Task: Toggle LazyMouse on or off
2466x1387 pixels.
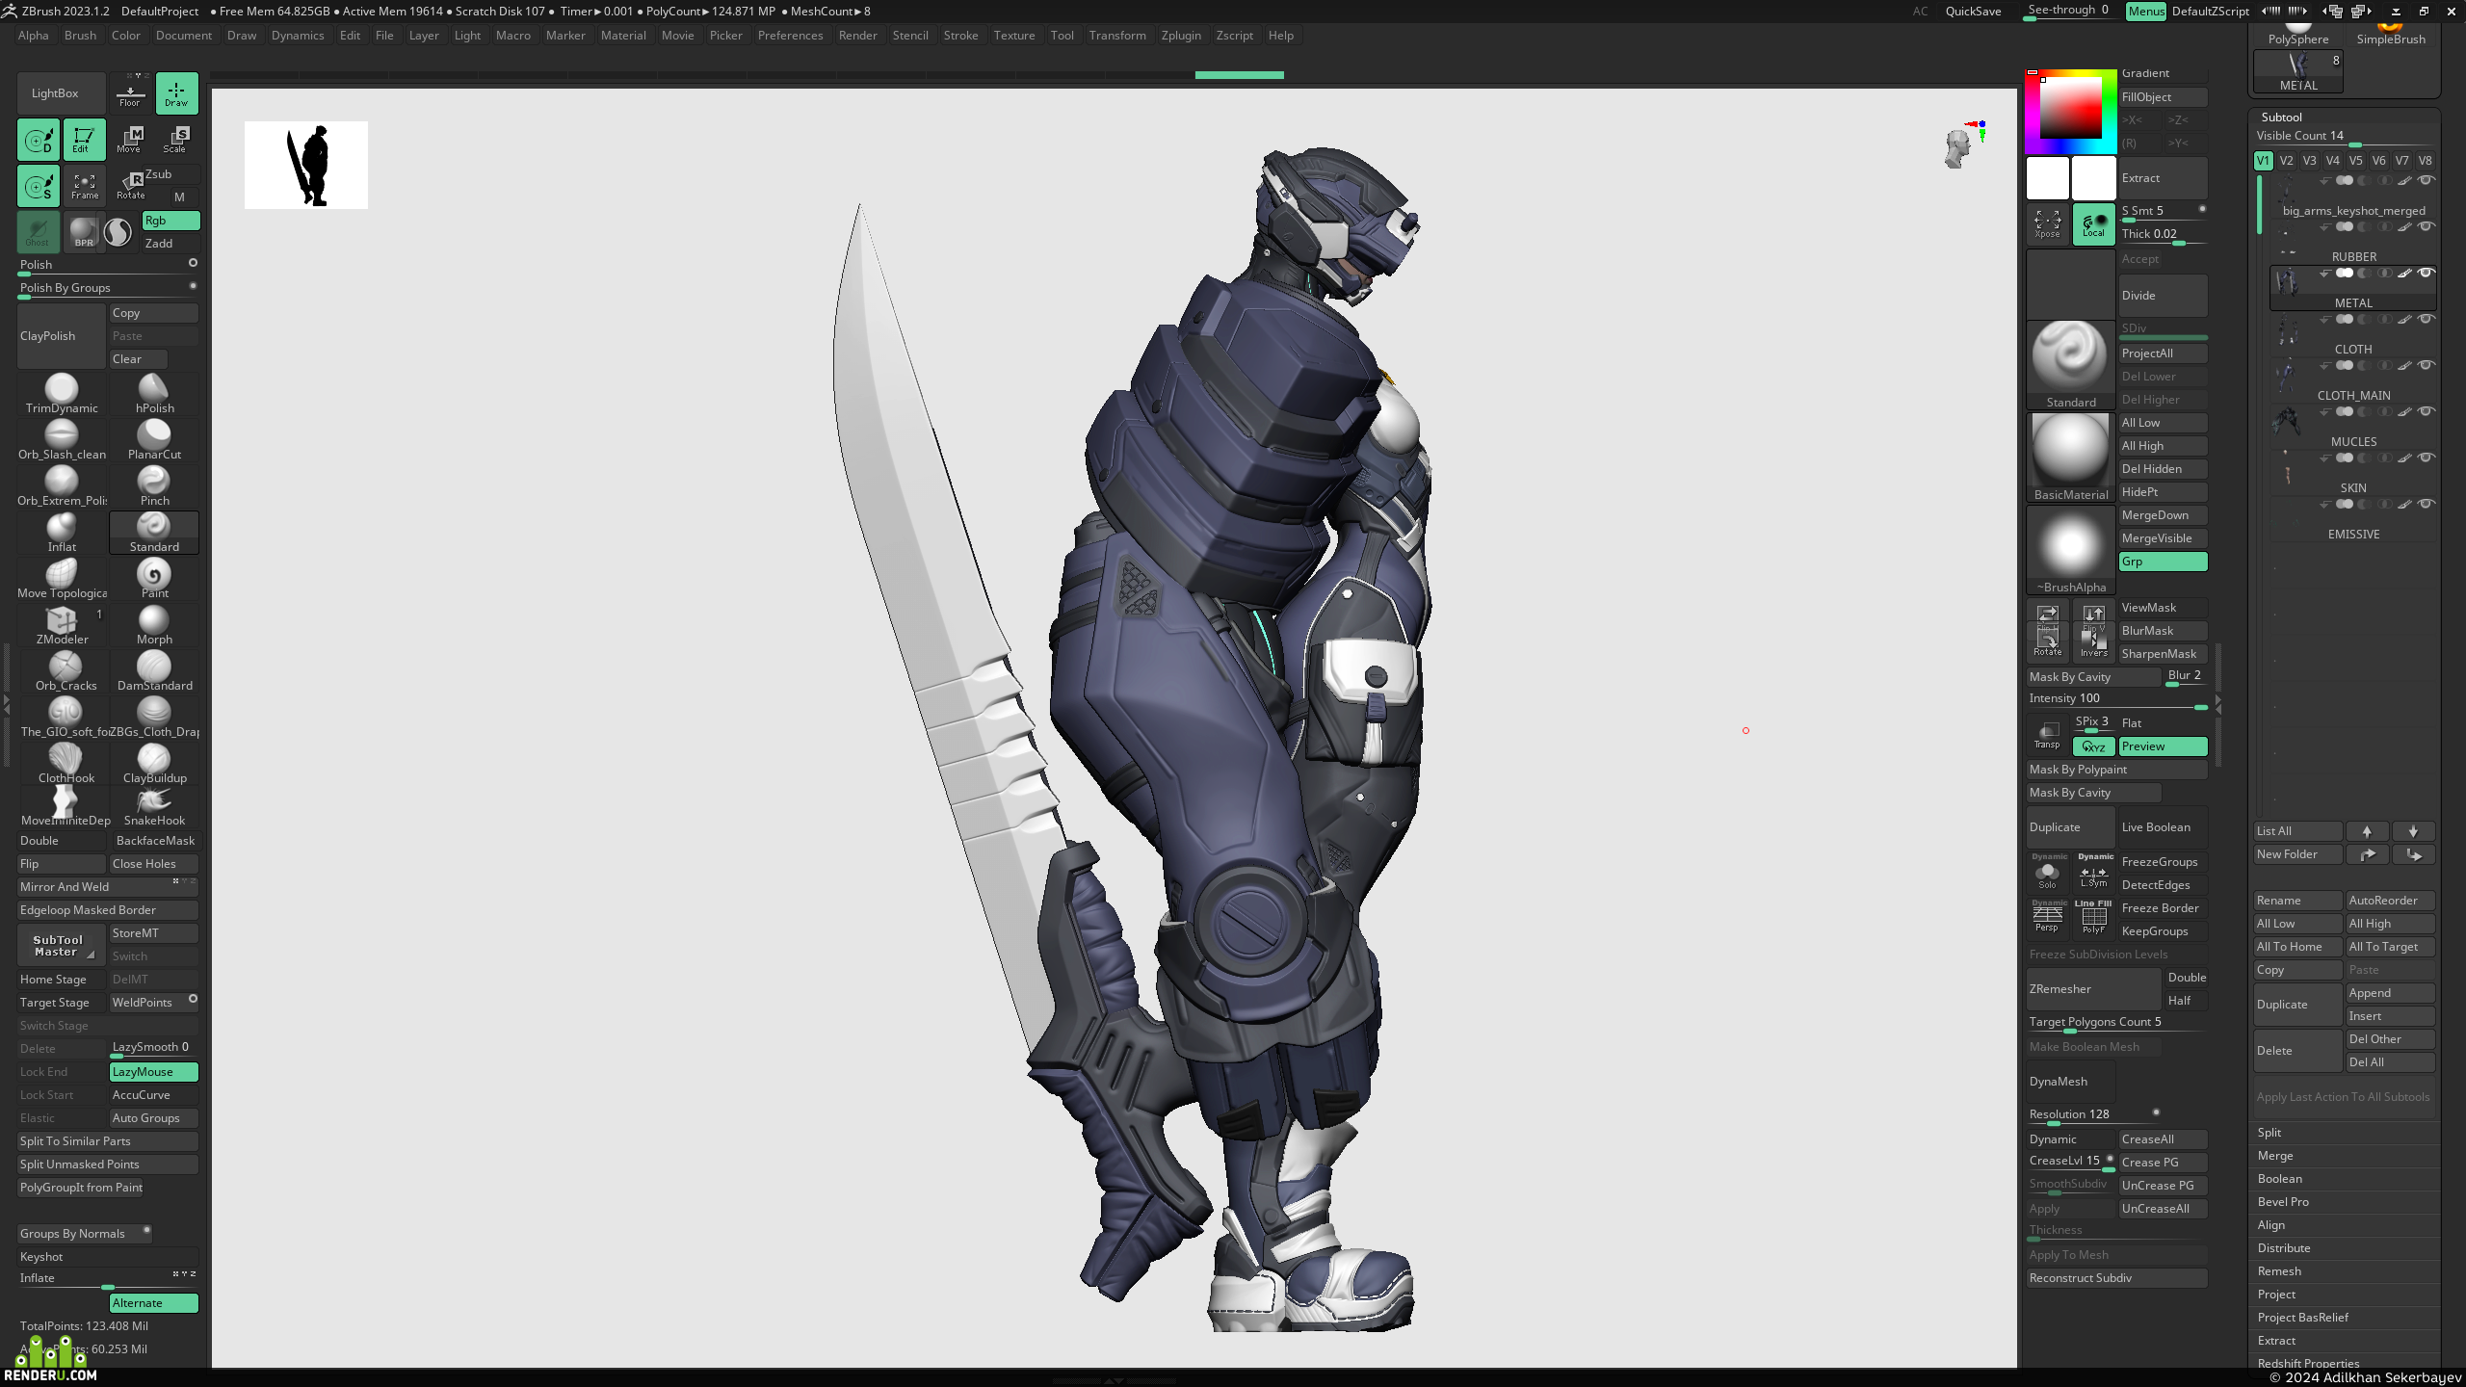Action: 154,1071
